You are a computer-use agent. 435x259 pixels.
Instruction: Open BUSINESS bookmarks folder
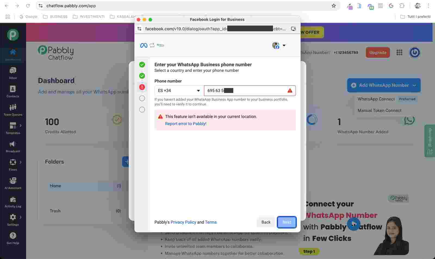coord(55,17)
